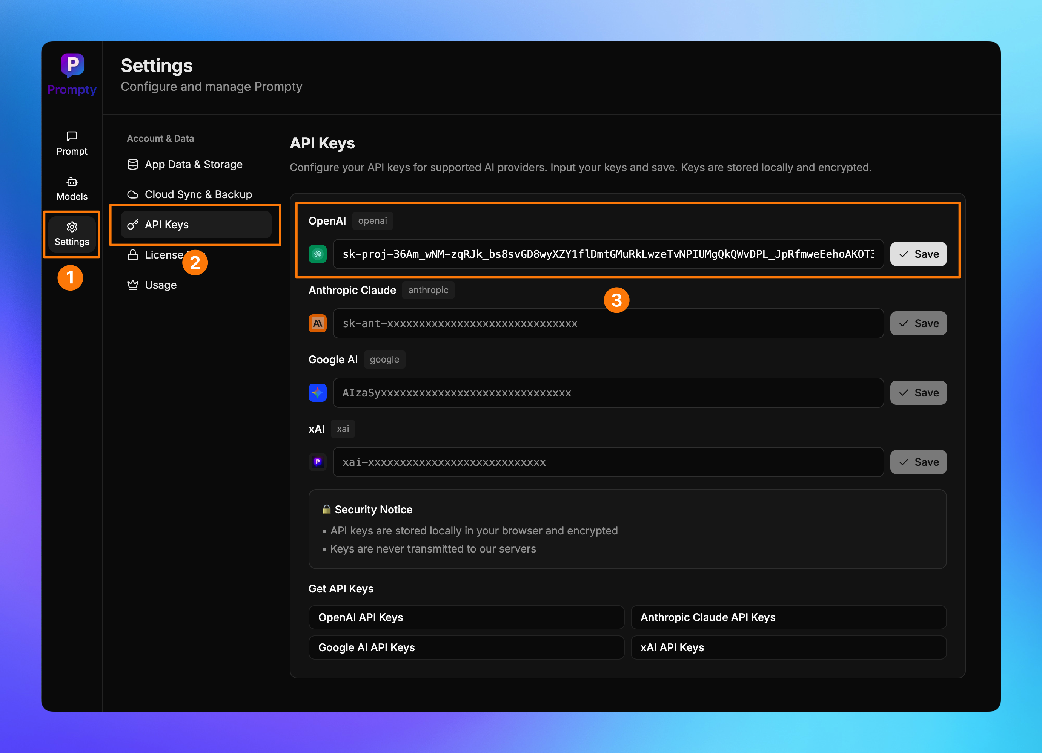The width and height of the screenshot is (1042, 753).
Task: Save the Google AI key
Action: coord(918,393)
